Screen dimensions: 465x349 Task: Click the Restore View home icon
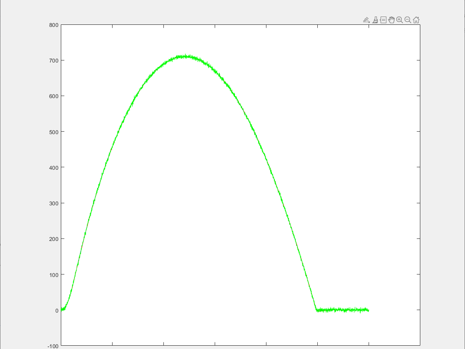(x=416, y=20)
